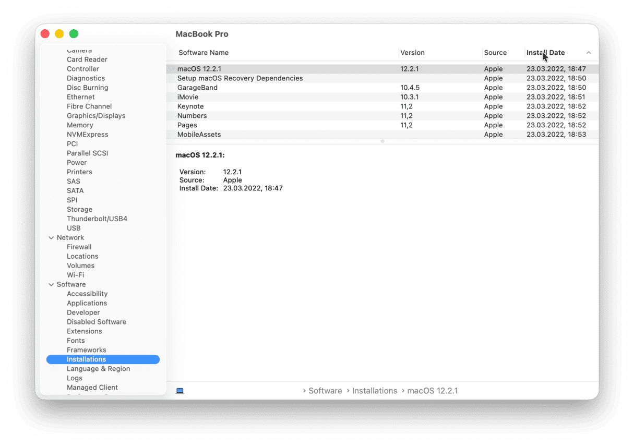Click the Install Date sort chevron
Image resolution: width=634 pixels, height=446 pixels.
tap(589, 53)
